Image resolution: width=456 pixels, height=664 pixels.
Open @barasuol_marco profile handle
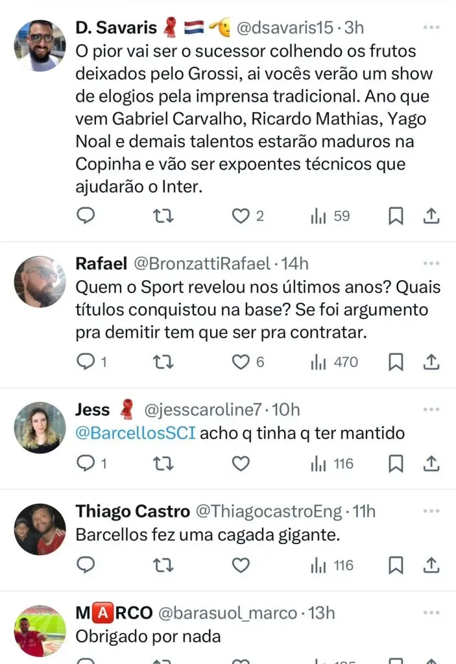(x=228, y=613)
